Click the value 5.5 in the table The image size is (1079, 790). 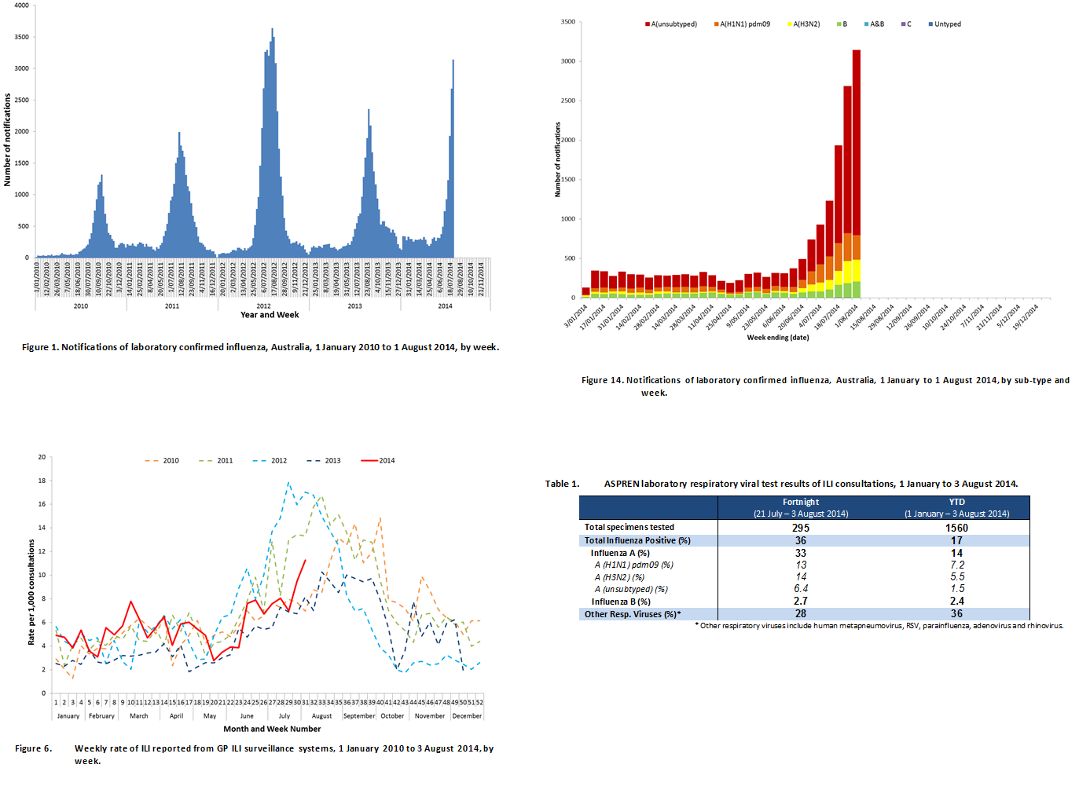pyautogui.click(x=956, y=577)
